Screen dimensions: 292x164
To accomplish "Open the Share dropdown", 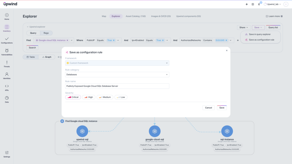I will pos(244,28).
